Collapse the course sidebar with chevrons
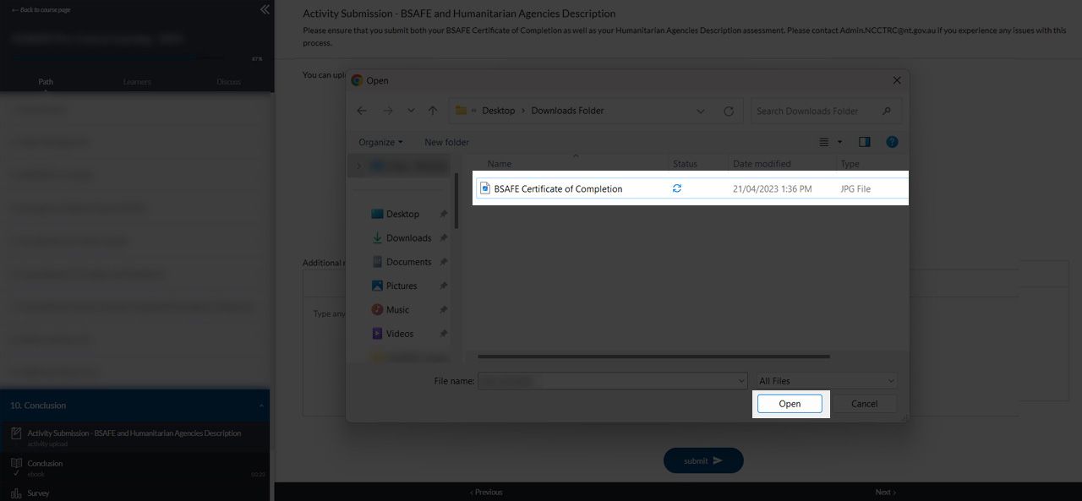The image size is (1082, 501). [x=265, y=9]
